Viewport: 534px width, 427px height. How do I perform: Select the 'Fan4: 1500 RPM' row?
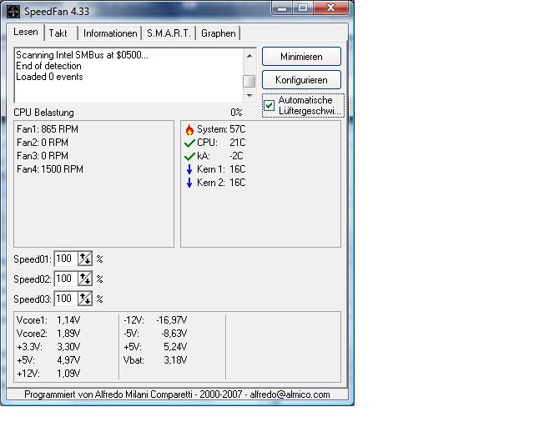pos(50,169)
